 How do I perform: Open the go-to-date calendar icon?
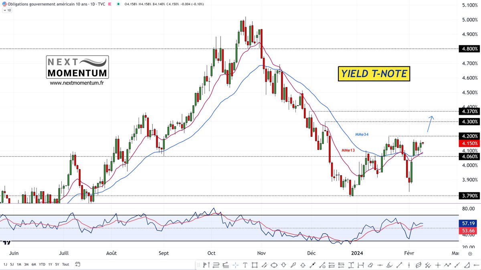[x=78, y=264]
